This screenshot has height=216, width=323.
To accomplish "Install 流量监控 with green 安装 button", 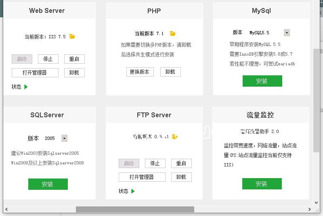I will 262,184.
